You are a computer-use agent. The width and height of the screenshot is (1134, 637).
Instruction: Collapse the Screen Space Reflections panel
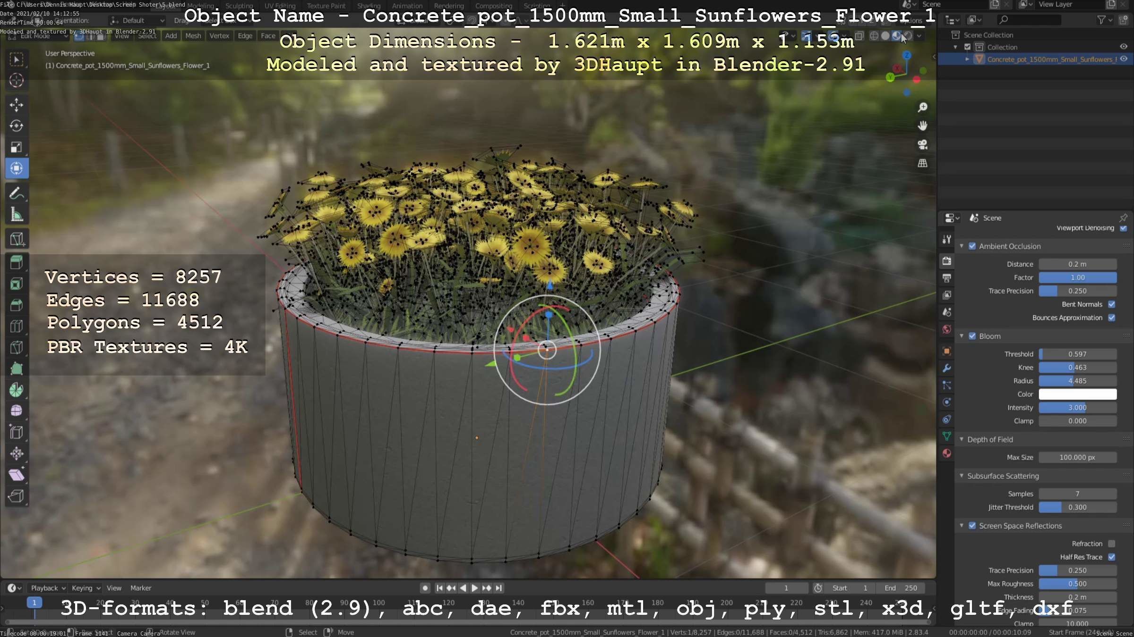[962, 526]
